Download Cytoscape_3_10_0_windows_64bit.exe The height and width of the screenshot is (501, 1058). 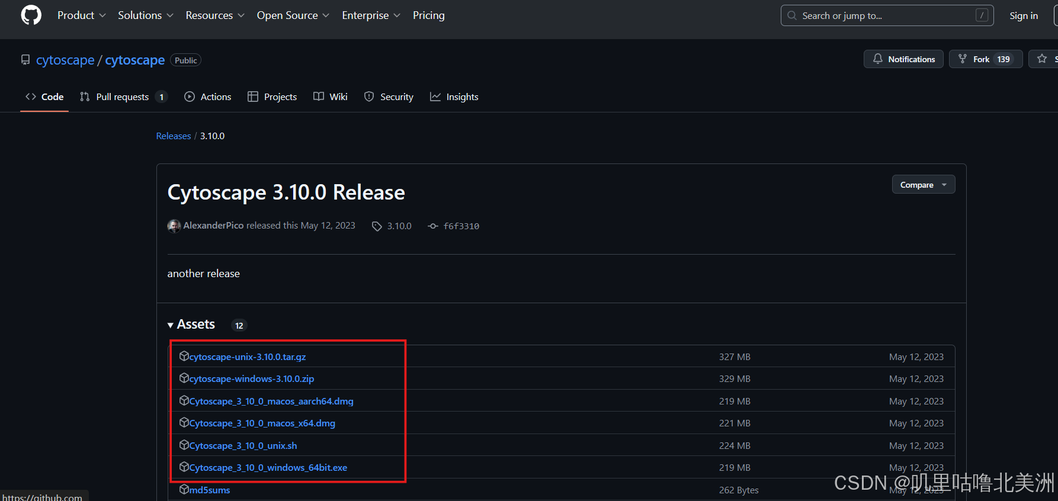click(x=268, y=467)
